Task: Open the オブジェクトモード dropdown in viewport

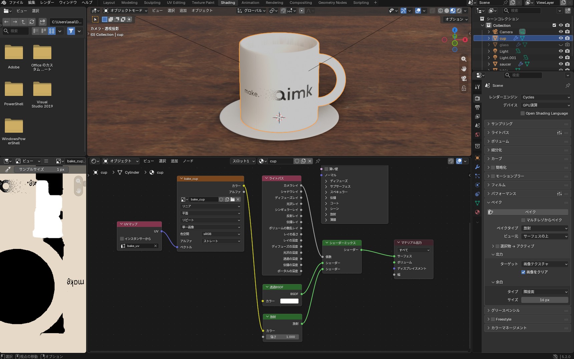Action: coord(125,11)
